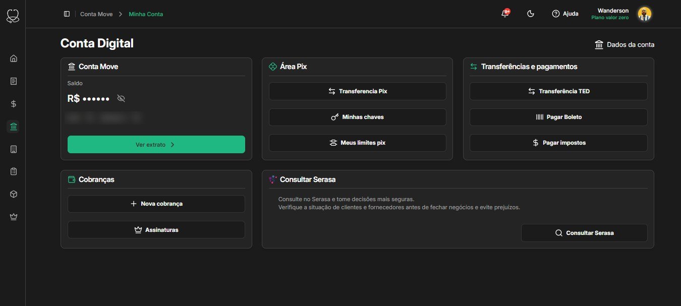This screenshot has height=306, width=681.
Task: Click the receipt icon in the sidebar
Action: 14,81
